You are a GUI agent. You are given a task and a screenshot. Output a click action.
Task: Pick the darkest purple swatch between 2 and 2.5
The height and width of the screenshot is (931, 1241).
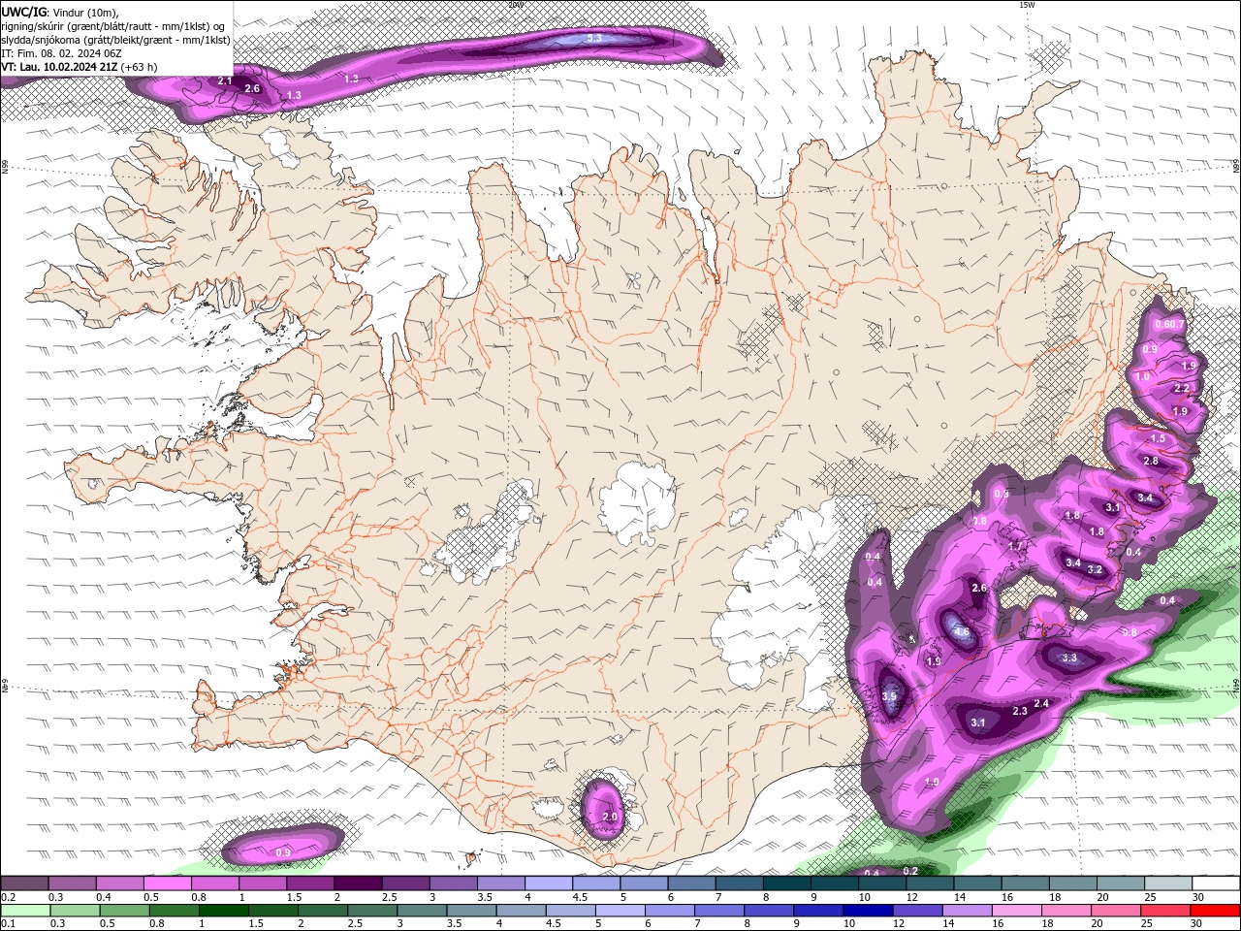click(x=358, y=883)
